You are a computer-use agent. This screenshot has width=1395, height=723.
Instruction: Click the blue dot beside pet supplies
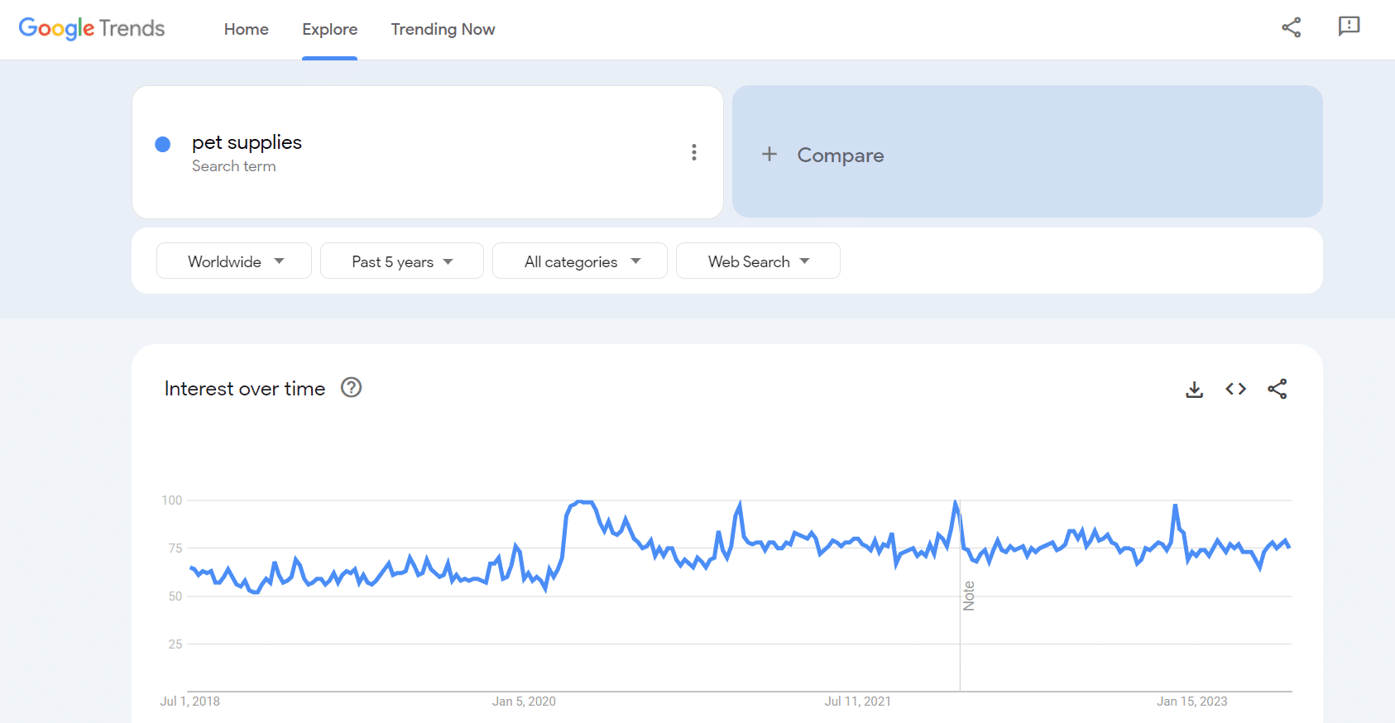[163, 145]
